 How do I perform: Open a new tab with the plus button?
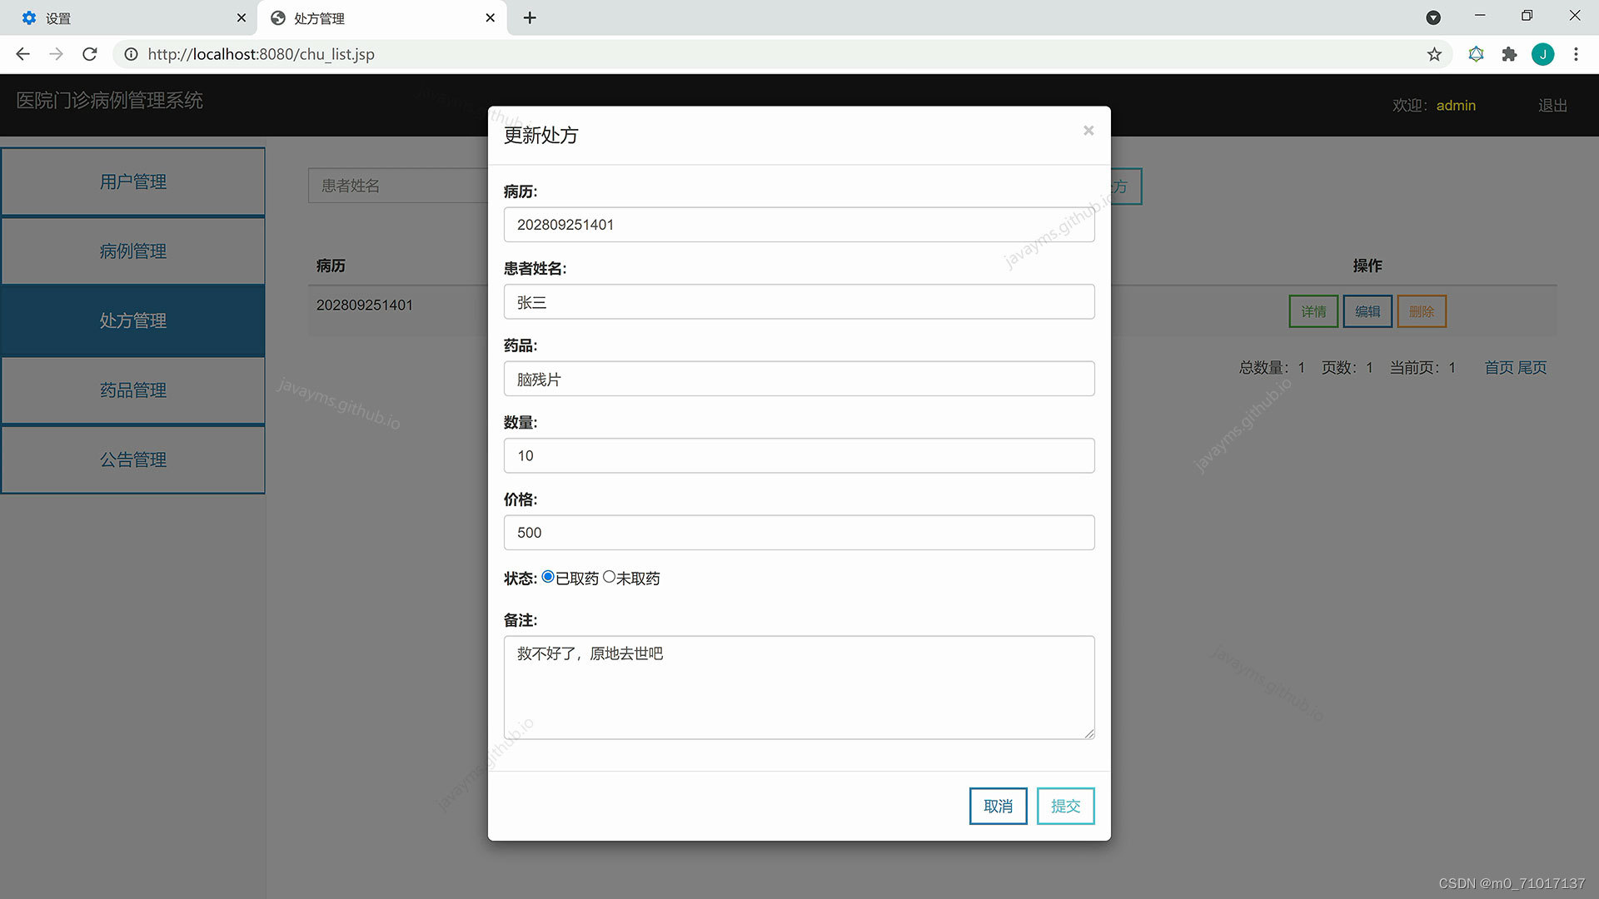pyautogui.click(x=530, y=17)
